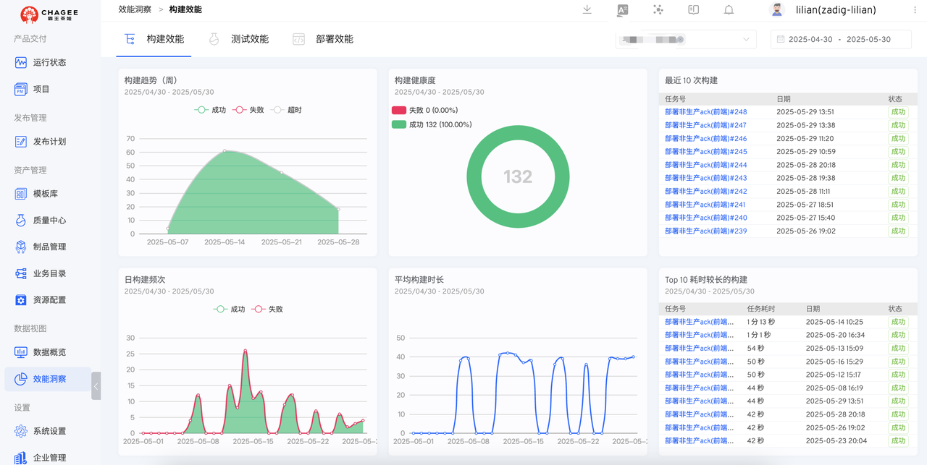The height and width of the screenshot is (465, 927).
Task: Go to 质量中心 in sidebar
Action: [49, 221]
